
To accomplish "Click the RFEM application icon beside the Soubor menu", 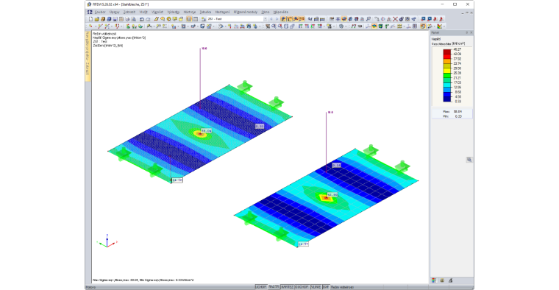I will click(x=90, y=12).
